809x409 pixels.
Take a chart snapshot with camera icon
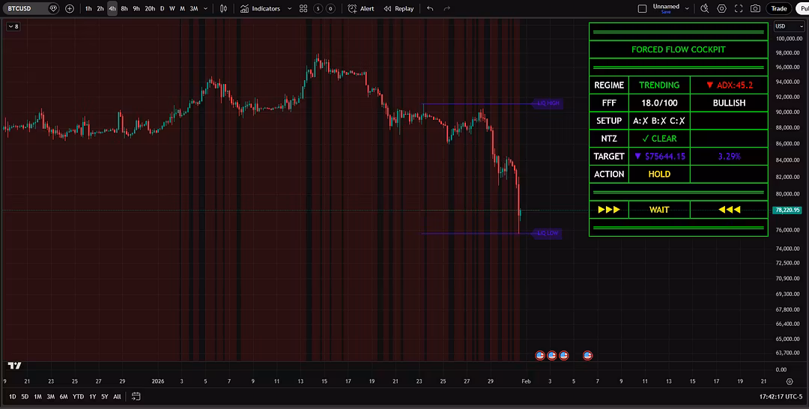click(x=755, y=9)
